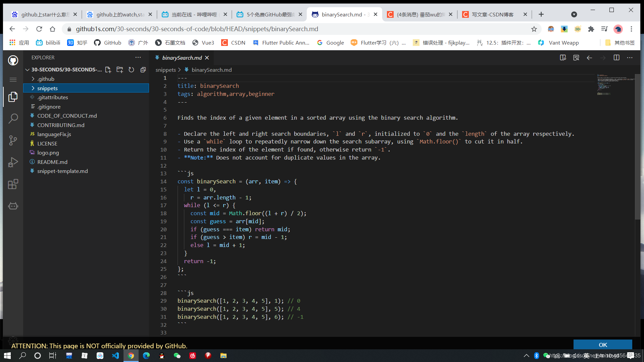Screen dimensions: 644x362
Task: Select the binarySearch.md editor tab
Action: (x=182, y=58)
